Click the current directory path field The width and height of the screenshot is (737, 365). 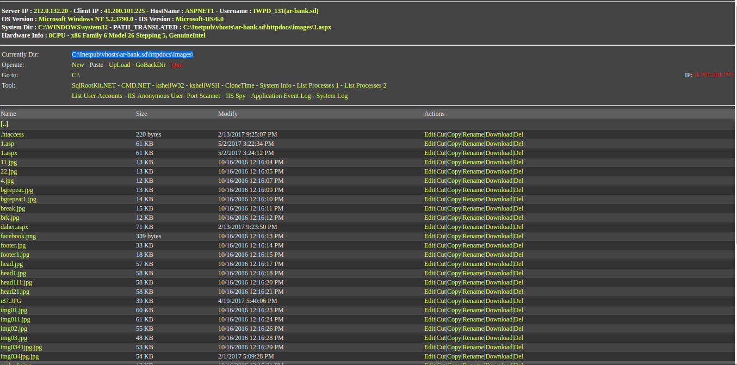[x=133, y=54]
